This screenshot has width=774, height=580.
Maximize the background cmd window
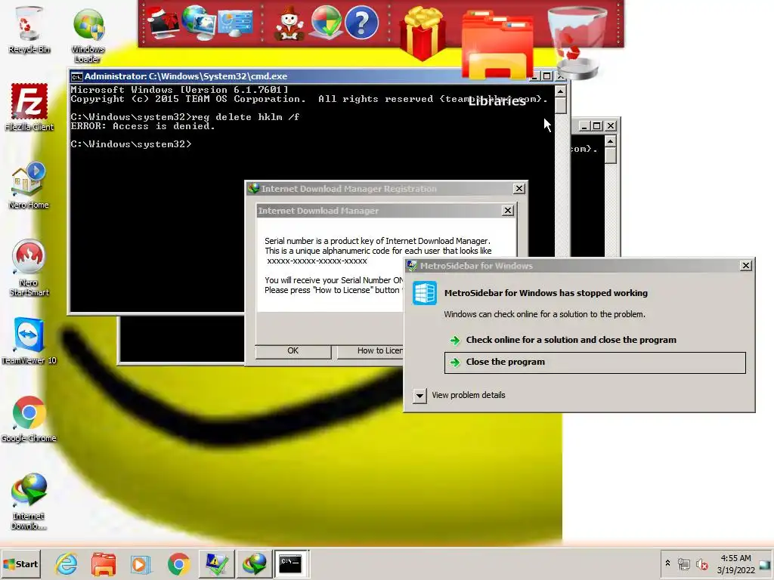click(597, 126)
